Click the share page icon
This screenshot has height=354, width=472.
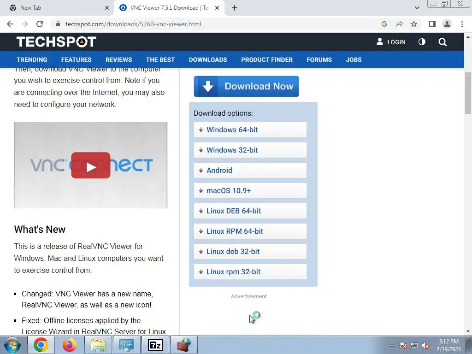[x=399, y=24]
